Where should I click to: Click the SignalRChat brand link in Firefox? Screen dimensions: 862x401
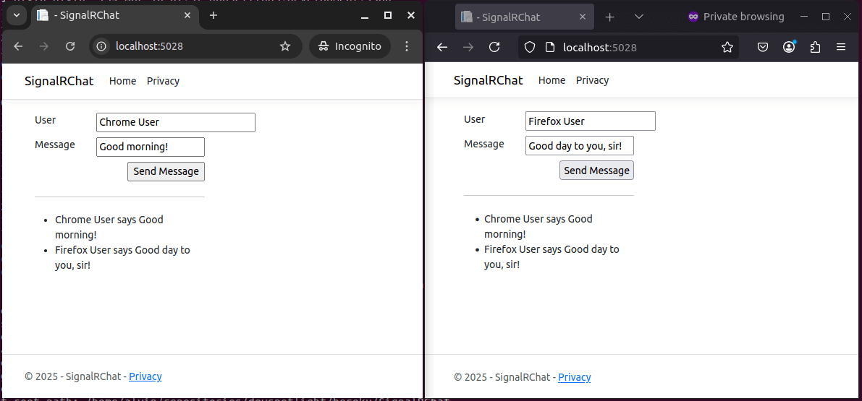(488, 80)
